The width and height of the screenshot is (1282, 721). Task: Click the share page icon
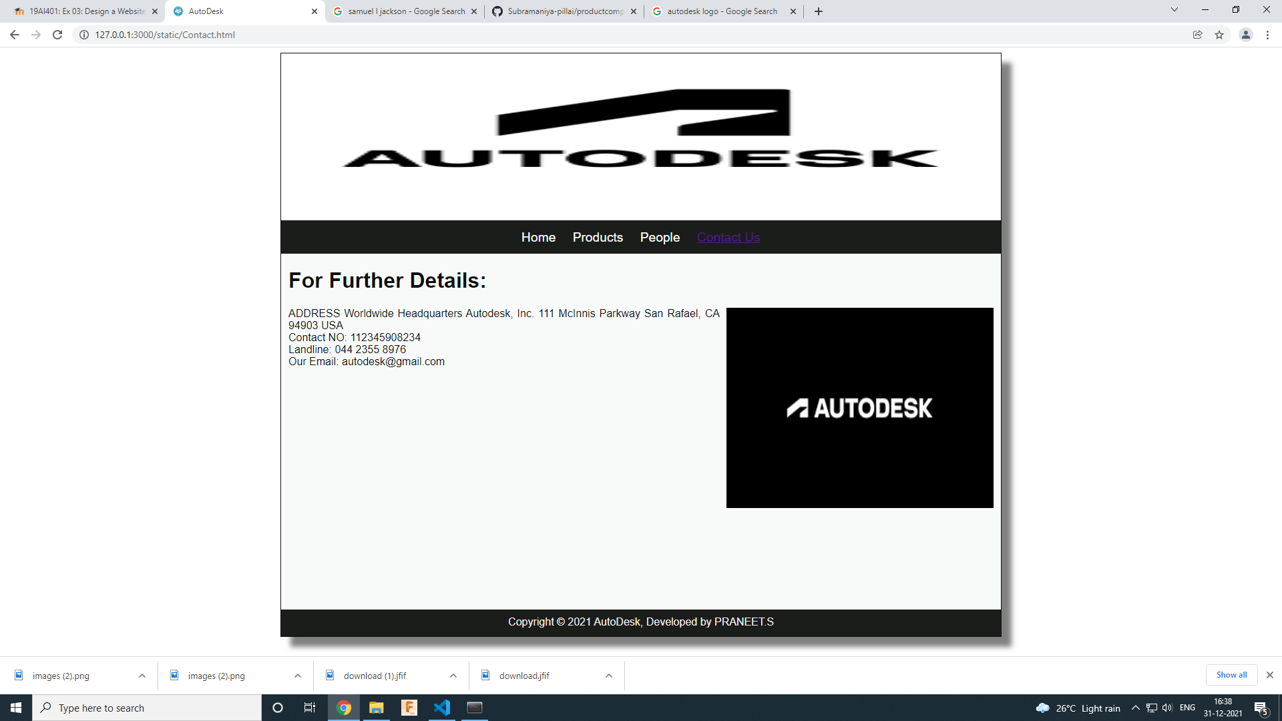tap(1198, 35)
